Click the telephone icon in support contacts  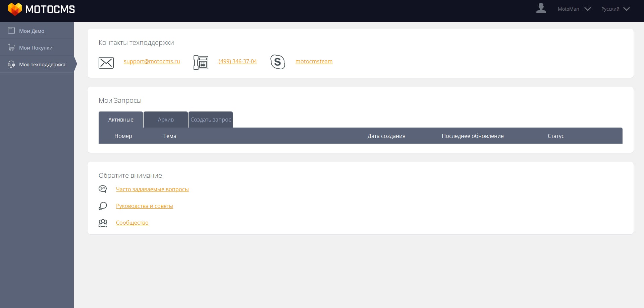click(201, 63)
